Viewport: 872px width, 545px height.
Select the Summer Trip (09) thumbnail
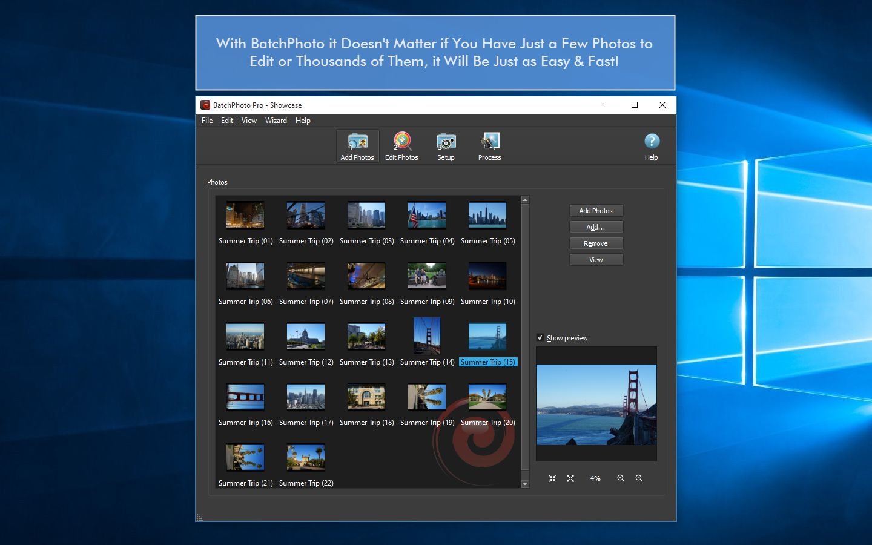pos(427,276)
